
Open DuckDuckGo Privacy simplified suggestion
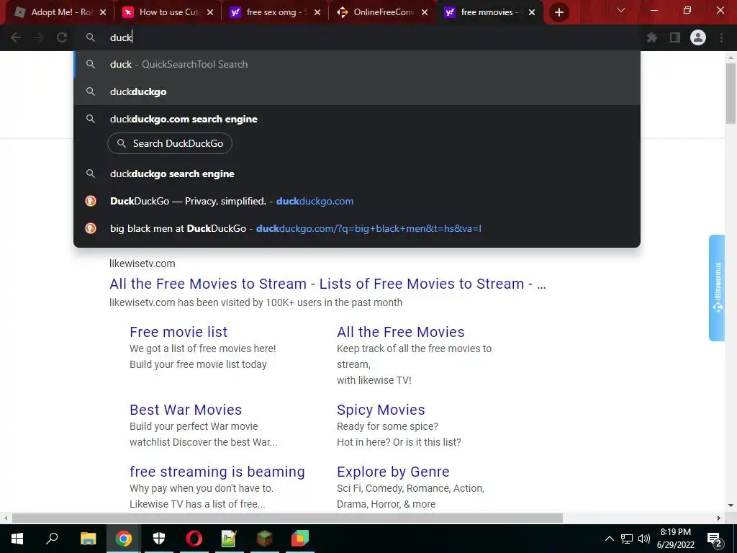(x=357, y=201)
